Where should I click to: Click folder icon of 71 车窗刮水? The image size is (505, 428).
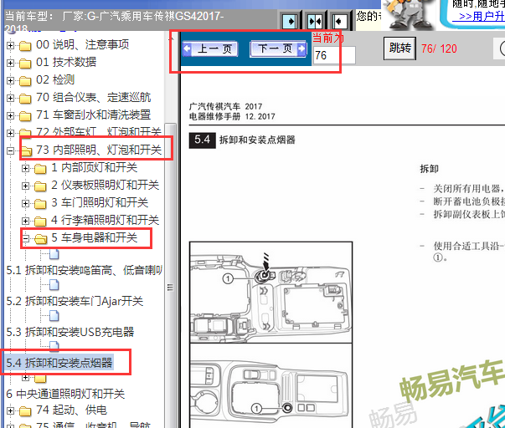click(25, 116)
